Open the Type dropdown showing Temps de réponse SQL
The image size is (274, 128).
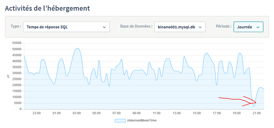[x=66, y=27]
